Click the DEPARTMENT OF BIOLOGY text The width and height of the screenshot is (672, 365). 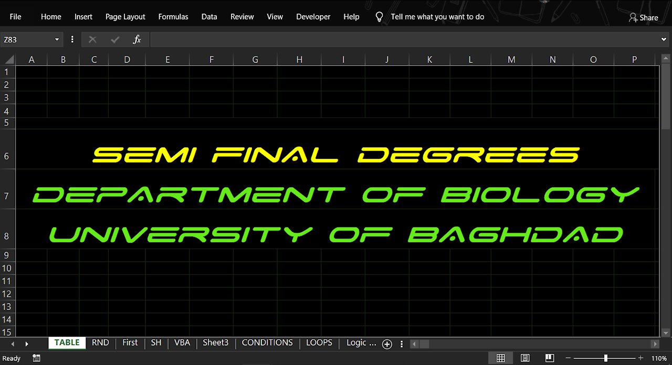336,195
